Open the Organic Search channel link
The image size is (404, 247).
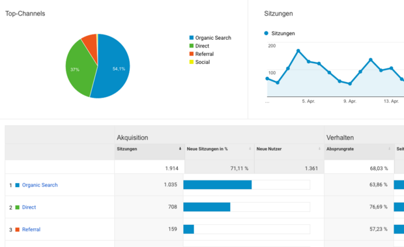point(40,185)
